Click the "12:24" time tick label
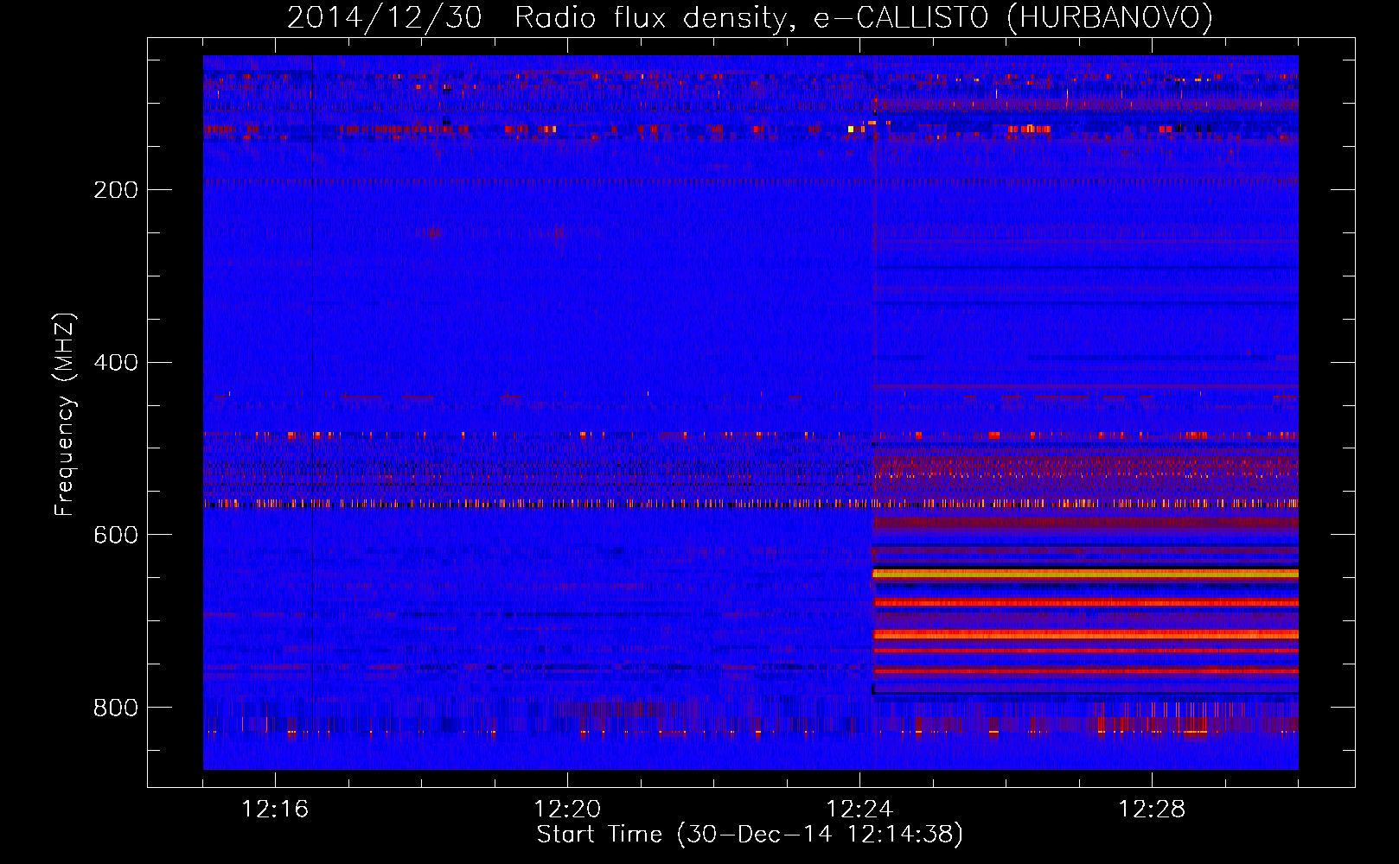This screenshot has height=864, width=1399. coord(859,809)
